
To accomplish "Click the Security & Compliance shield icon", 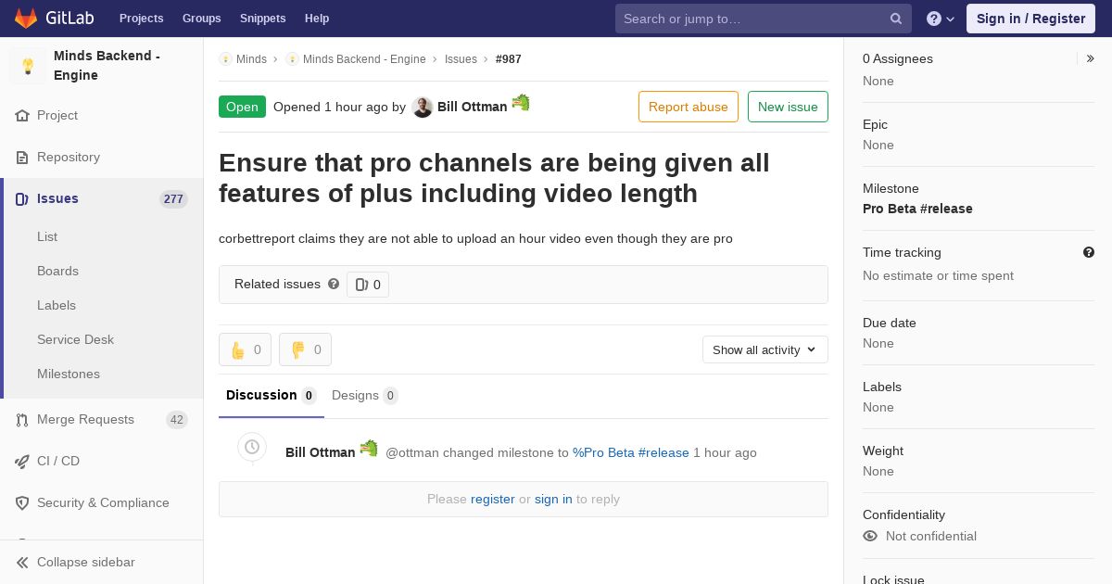I will (22, 503).
